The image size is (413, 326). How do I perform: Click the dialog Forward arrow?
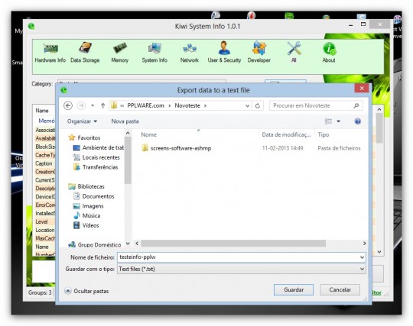(x=81, y=105)
